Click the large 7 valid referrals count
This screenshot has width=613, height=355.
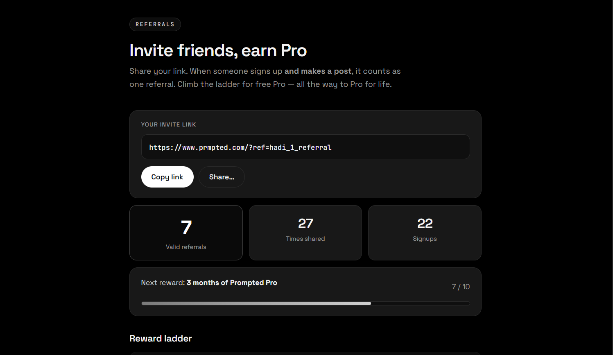point(186,228)
